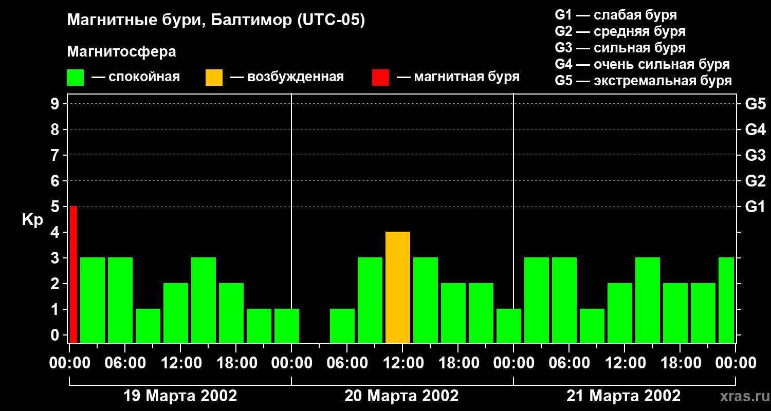Click the green 'спокойная' legend swatch

coord(76,78)
